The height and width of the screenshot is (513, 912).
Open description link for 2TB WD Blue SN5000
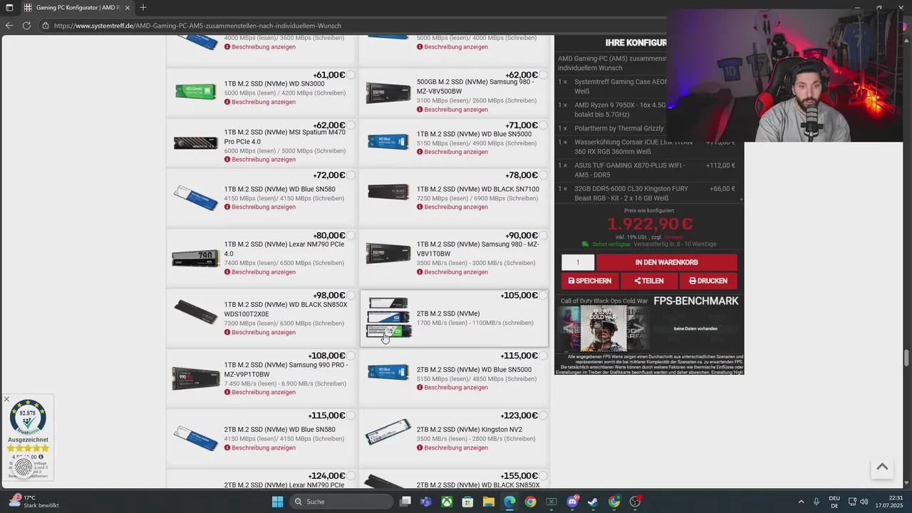452,388
